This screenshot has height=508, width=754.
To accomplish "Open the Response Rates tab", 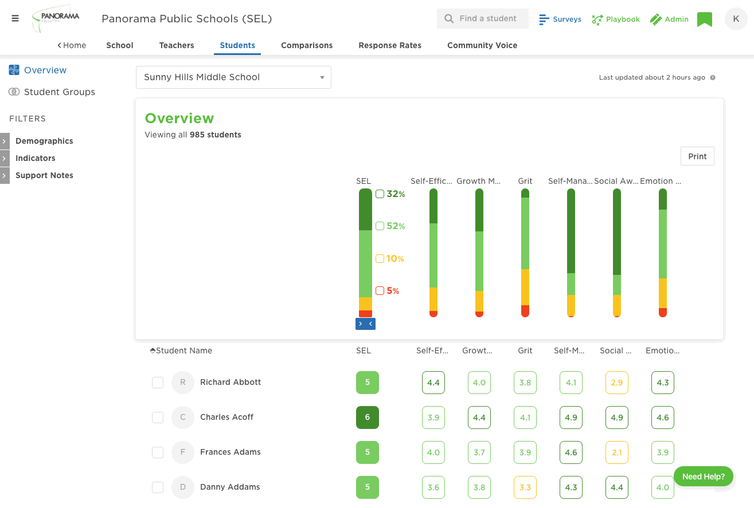I will point(390,45).
